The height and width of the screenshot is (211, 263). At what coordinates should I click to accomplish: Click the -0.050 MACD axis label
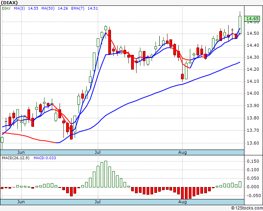coord(252,196)
